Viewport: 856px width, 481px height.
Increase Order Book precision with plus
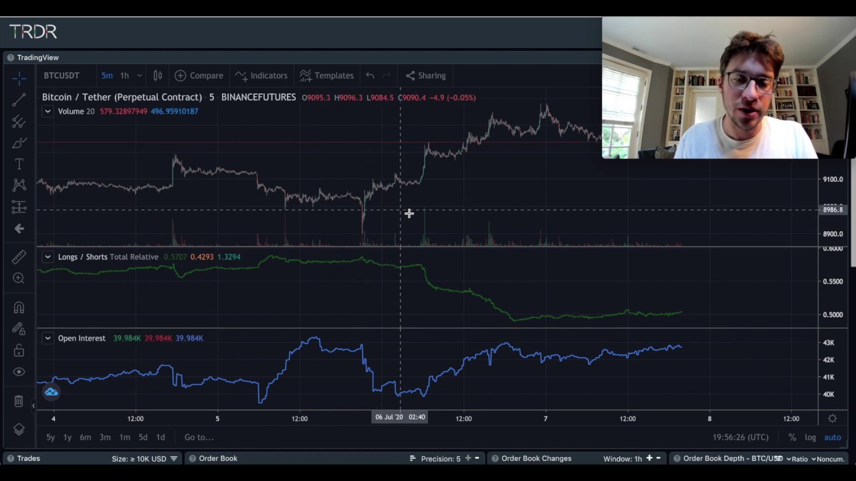(467, 458)
